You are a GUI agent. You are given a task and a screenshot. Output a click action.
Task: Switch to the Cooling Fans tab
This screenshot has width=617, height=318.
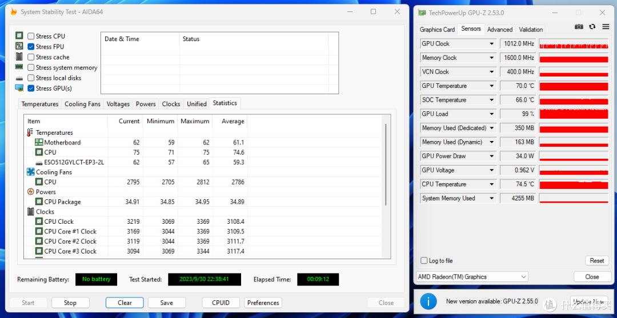point(82,104)
